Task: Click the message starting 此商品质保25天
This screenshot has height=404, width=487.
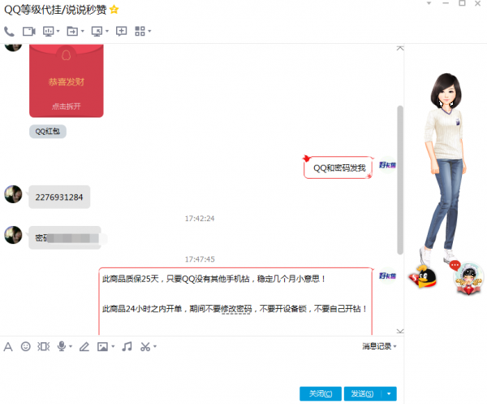Action: [214, 279]
